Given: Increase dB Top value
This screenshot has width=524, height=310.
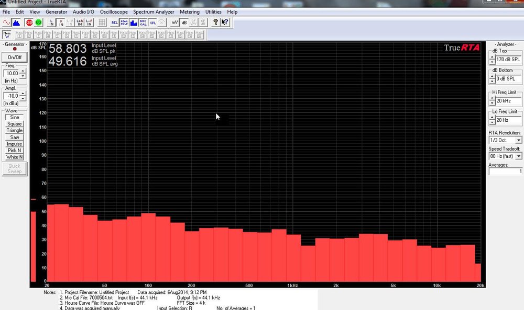Looking at the screenshot, I should click(x=492, y=58).
